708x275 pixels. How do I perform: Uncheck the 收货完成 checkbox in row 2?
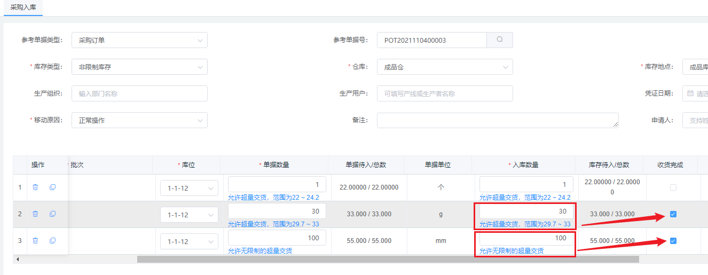click(673, 214)
